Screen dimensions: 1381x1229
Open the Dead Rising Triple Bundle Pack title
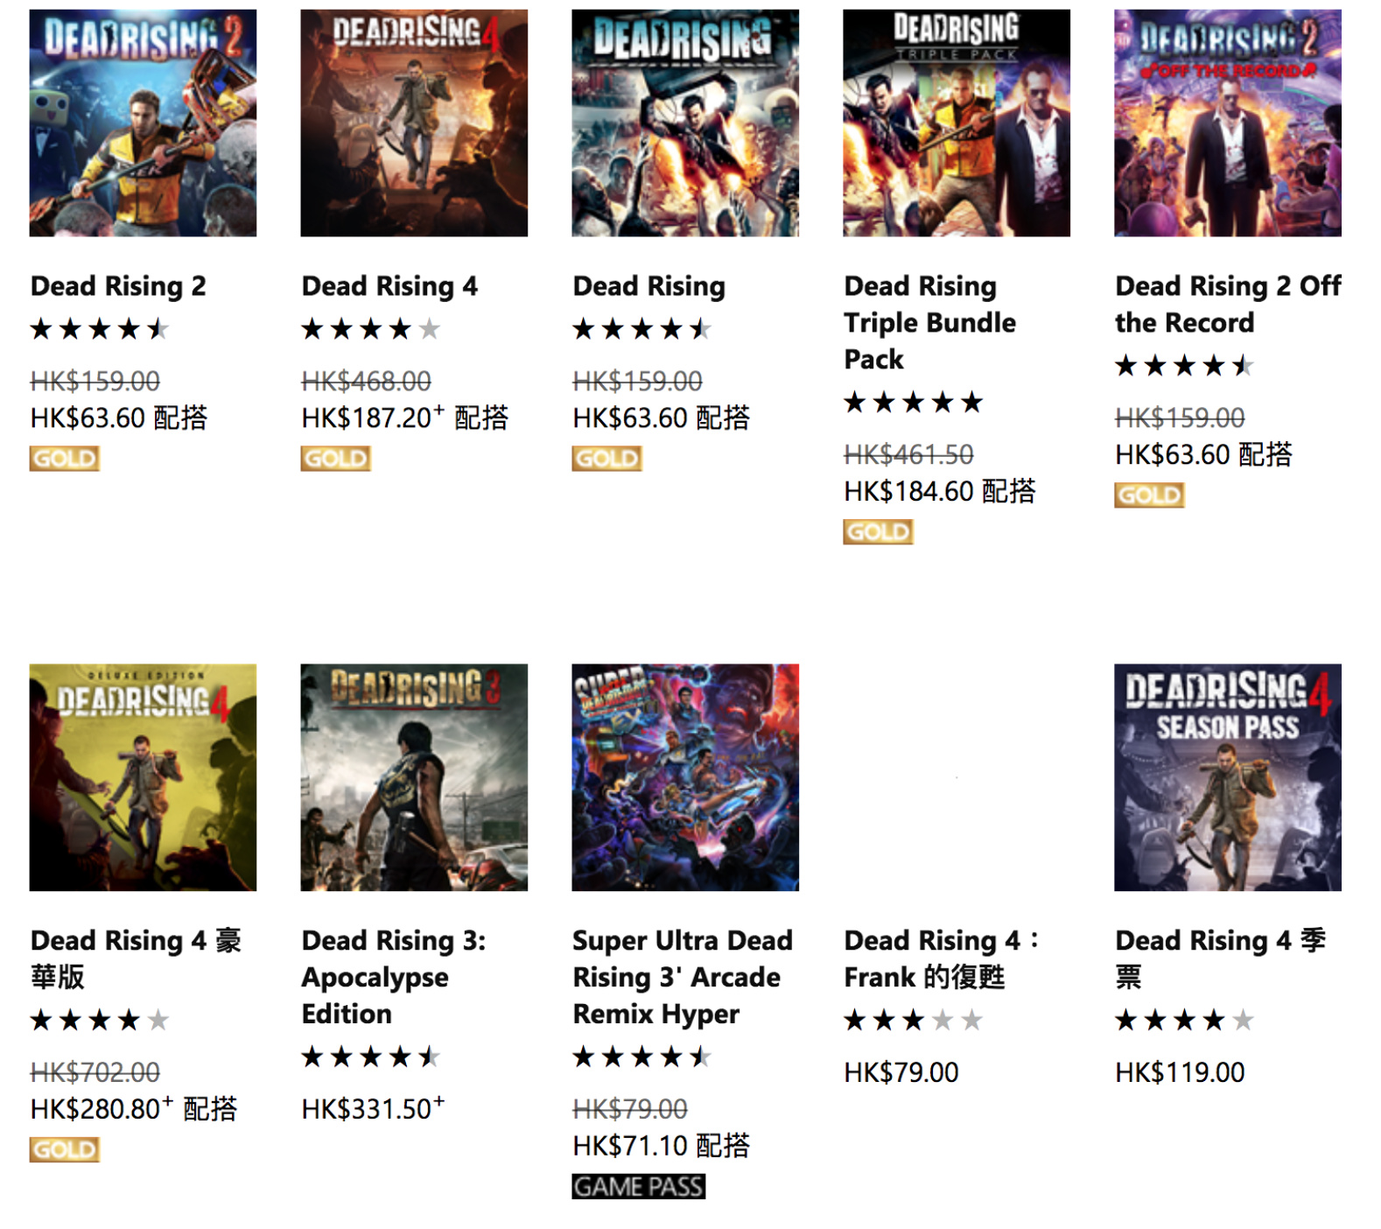click(x=929, y=322)
